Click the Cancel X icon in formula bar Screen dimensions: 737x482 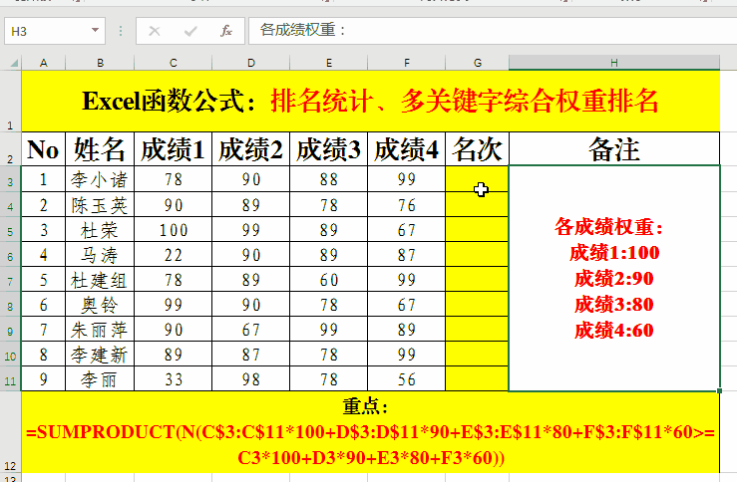coord(155,31)
